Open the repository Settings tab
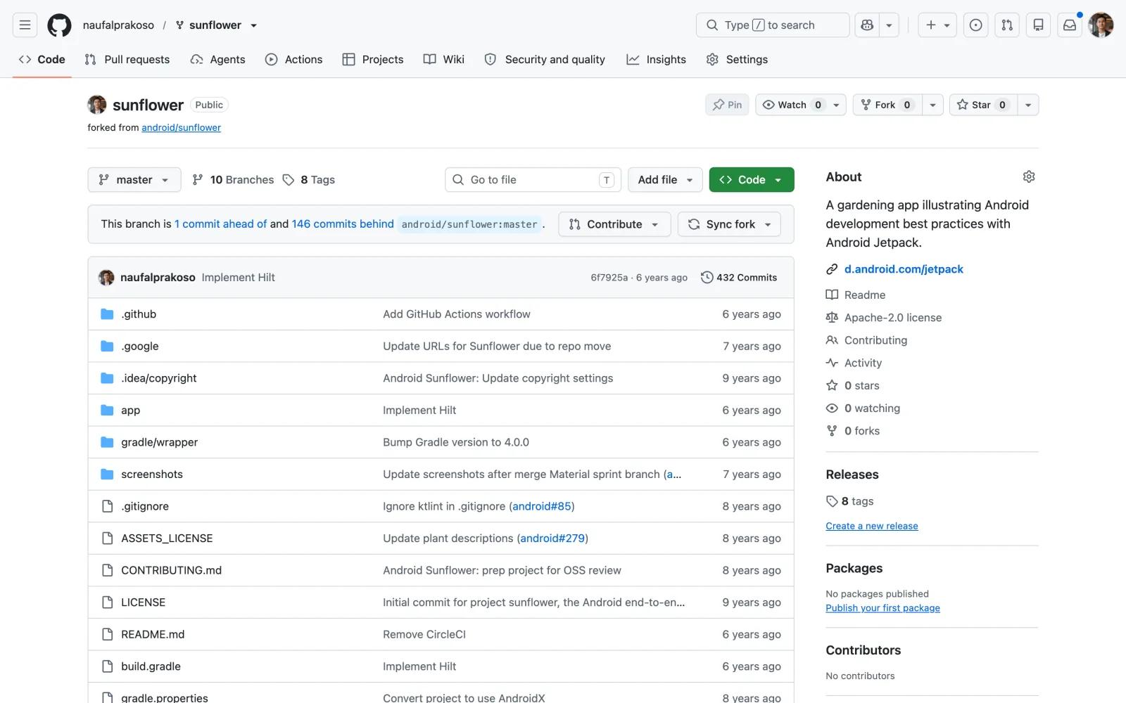 (x=737, y=60)
